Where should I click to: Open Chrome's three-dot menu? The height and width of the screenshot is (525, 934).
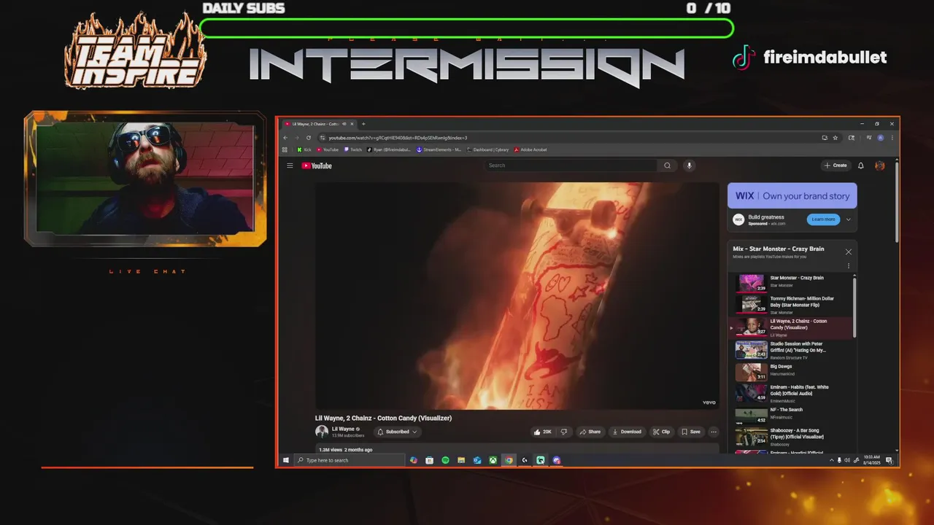click(892, 138)
